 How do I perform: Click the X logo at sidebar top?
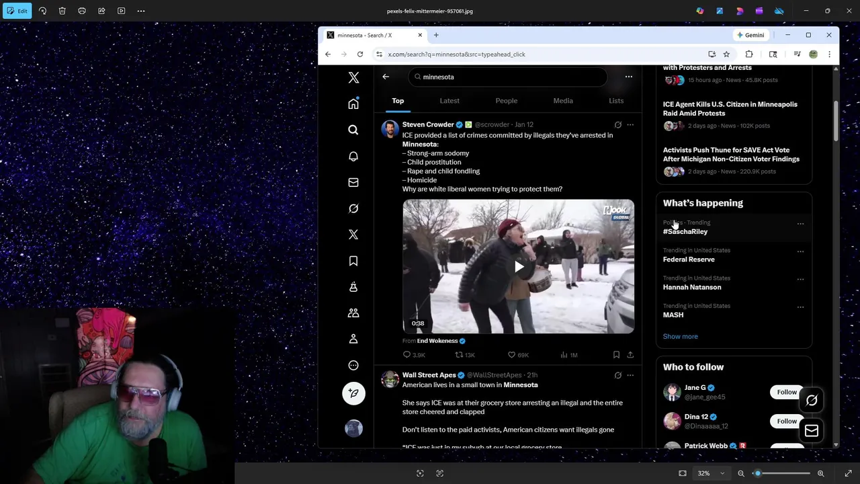[x=353, y=77]
